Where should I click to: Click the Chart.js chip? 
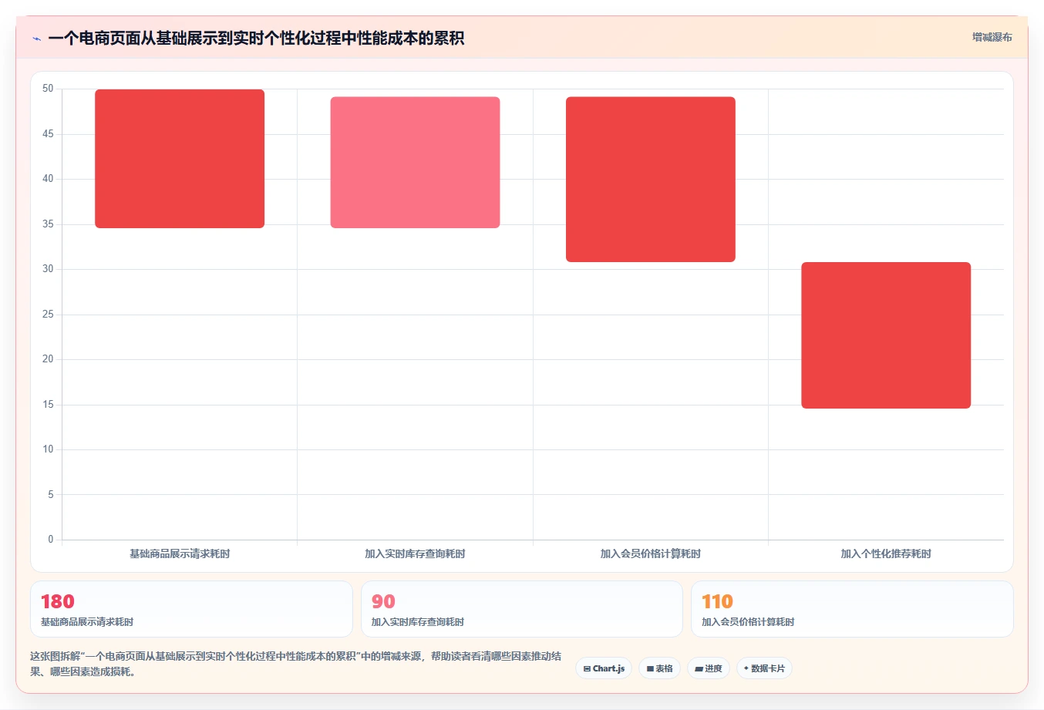point(604,668)
